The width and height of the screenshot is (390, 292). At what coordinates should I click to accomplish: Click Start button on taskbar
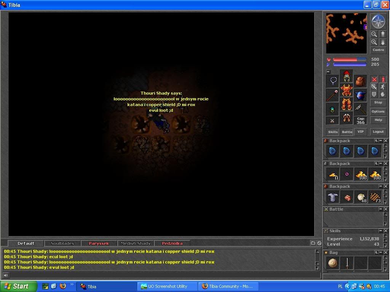click(18, 286)
